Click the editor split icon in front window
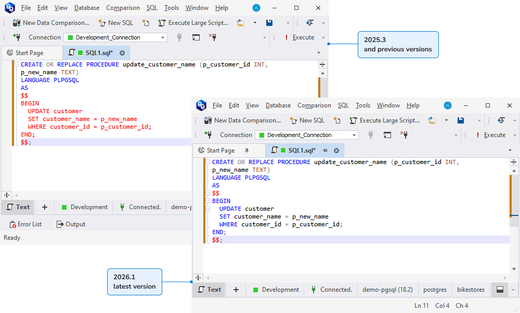The height and width of the screenshot is (313, 520). [x=514, y=162]
